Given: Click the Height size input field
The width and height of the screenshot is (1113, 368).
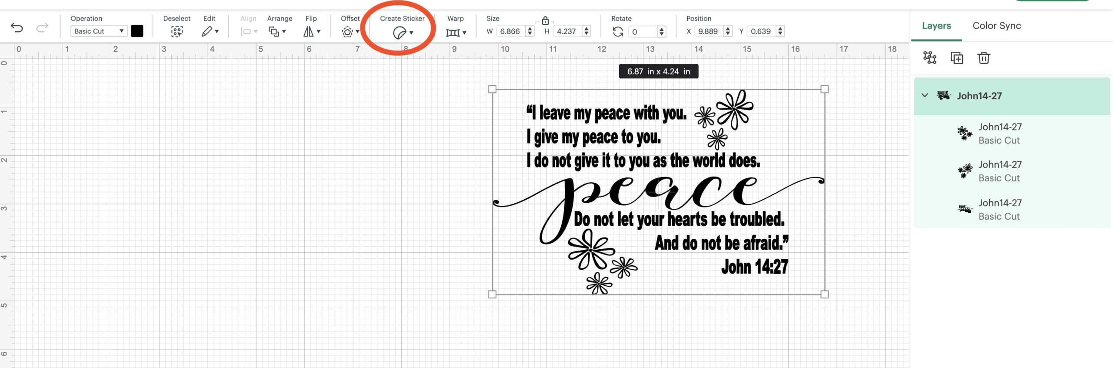Looking at the screenshot, I should tap(568, 31).
